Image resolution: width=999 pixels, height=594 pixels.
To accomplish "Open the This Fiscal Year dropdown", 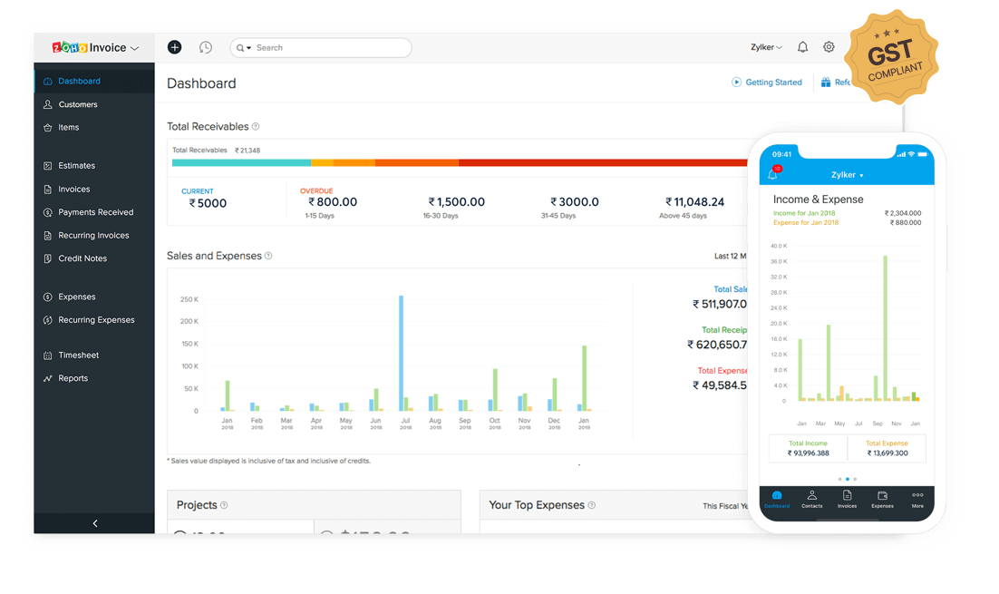I will [x=725, y=506].
